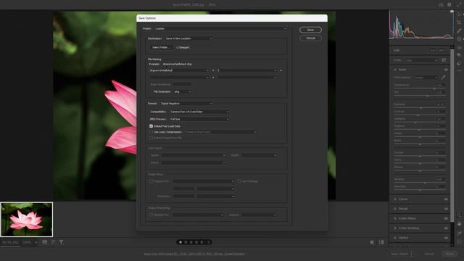This screenshot has height=261, width=464.
Task: Open the Masking tool in the right toolbar
Action: [459, 39]
